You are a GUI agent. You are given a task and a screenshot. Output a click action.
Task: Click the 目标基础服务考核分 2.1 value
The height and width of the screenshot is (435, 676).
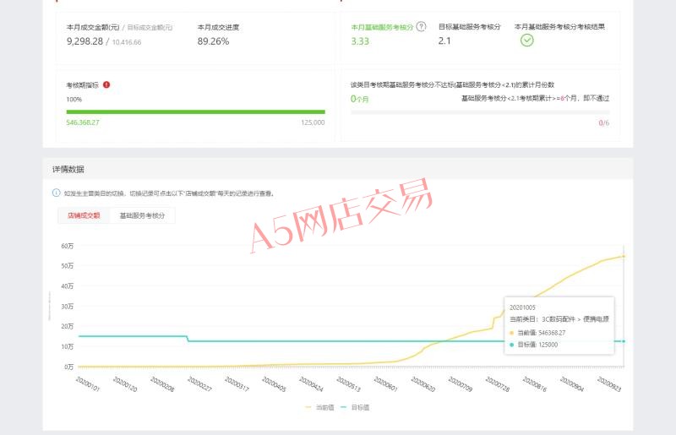point(444,41)
